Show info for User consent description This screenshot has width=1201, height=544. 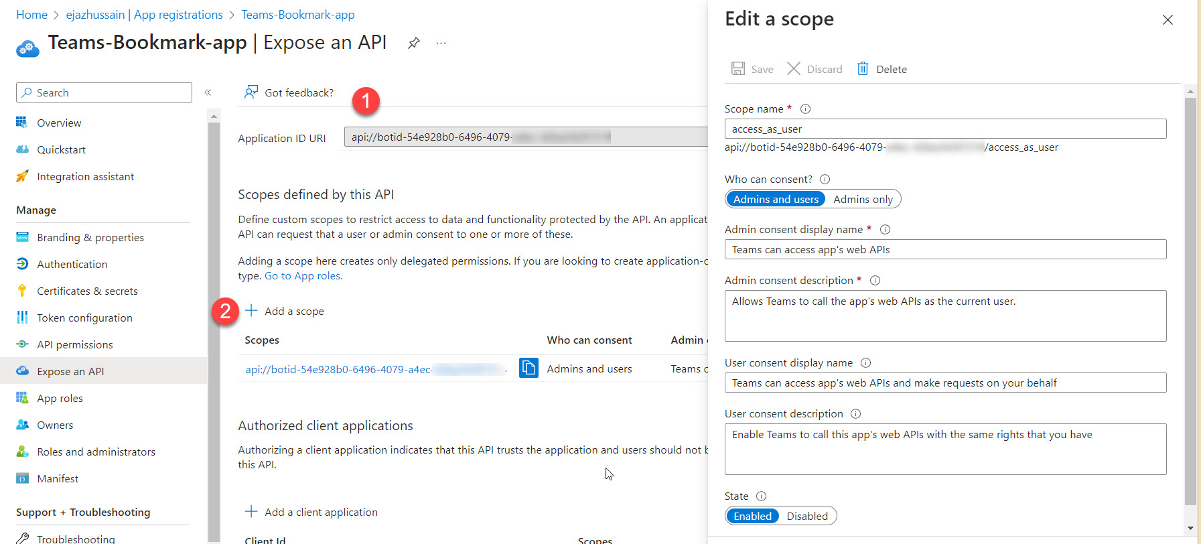(855, 413)
